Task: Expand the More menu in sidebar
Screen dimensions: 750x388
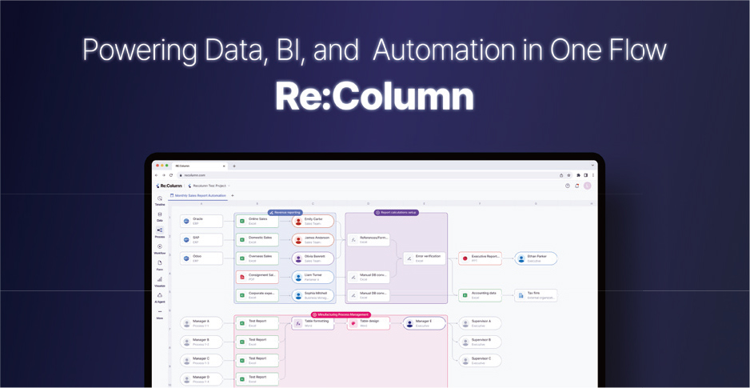Action: pos(160,314)
